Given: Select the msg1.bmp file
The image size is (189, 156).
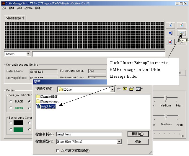Looking at the screenshot, I should pyautogui.click(x=46, y=106).
